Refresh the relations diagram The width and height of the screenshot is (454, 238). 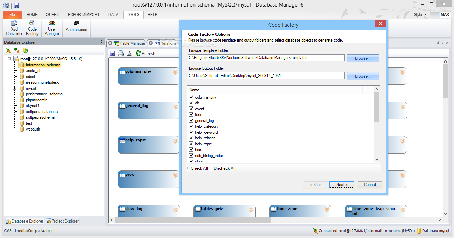[145, 53]
